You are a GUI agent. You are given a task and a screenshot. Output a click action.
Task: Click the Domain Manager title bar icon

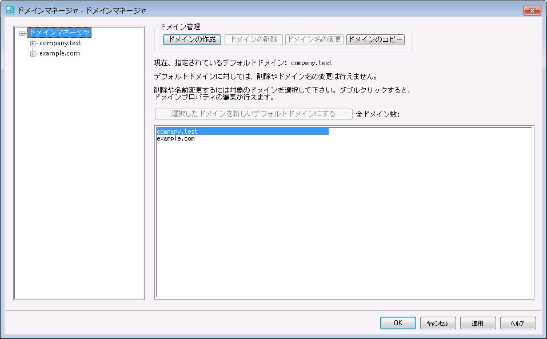(10, 10)
